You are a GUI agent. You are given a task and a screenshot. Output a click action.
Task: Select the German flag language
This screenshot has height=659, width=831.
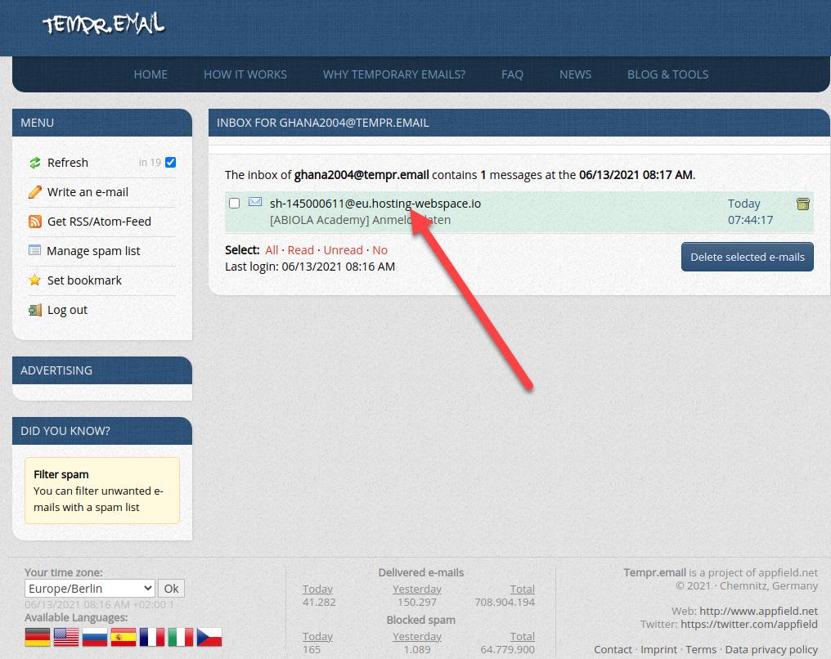[x=38, y=637]
